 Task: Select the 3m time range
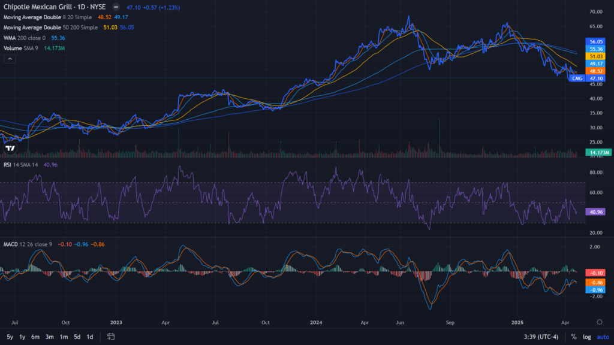(49, 337)
